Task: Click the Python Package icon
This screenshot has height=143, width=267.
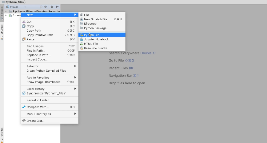Action: (x=82, y=28)
